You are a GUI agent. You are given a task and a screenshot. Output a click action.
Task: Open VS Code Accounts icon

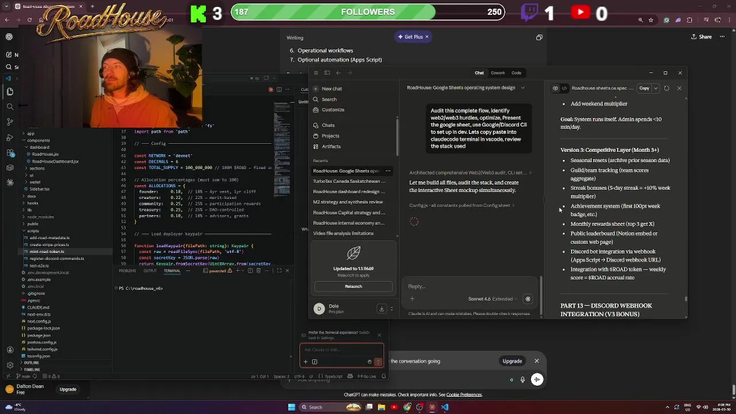(x=10, y=350)
